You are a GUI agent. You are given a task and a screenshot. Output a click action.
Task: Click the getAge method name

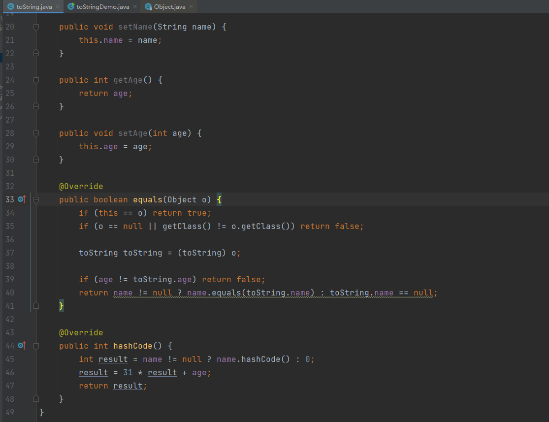(128, 80)
